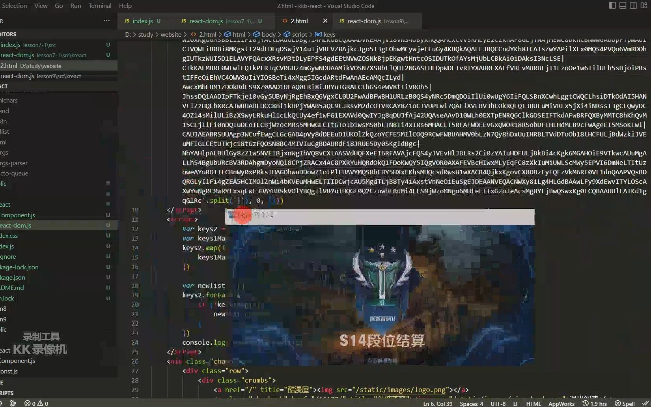Open the Go menu

(x=59, y=6)
